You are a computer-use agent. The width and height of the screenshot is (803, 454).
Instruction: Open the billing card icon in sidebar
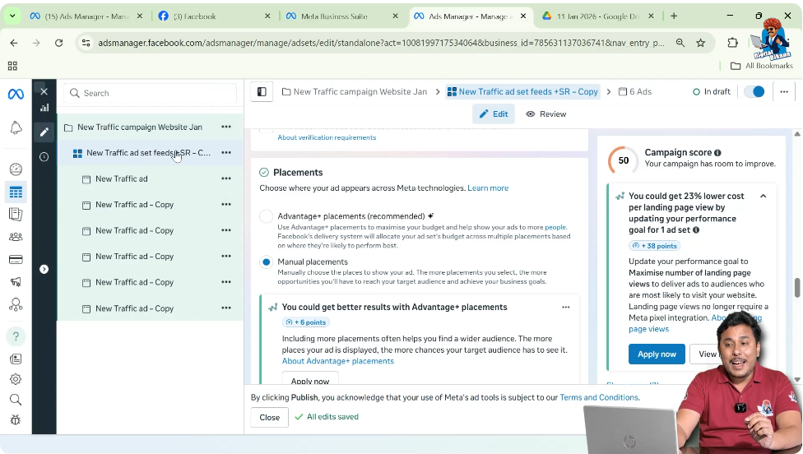[x=16, y=260]
